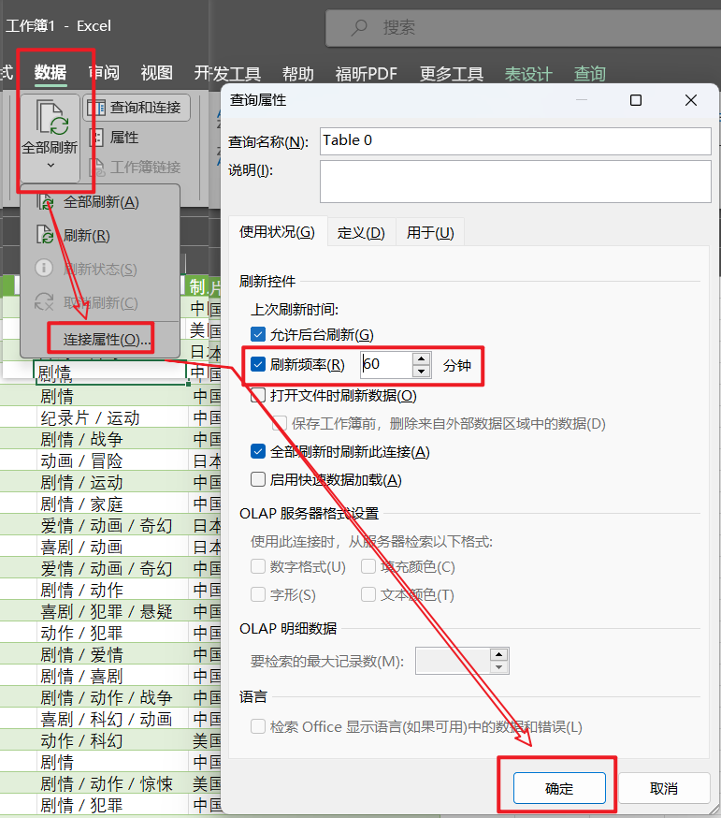Toggle allow background refresh checkbox
The image size is (721, 818).
259,334
